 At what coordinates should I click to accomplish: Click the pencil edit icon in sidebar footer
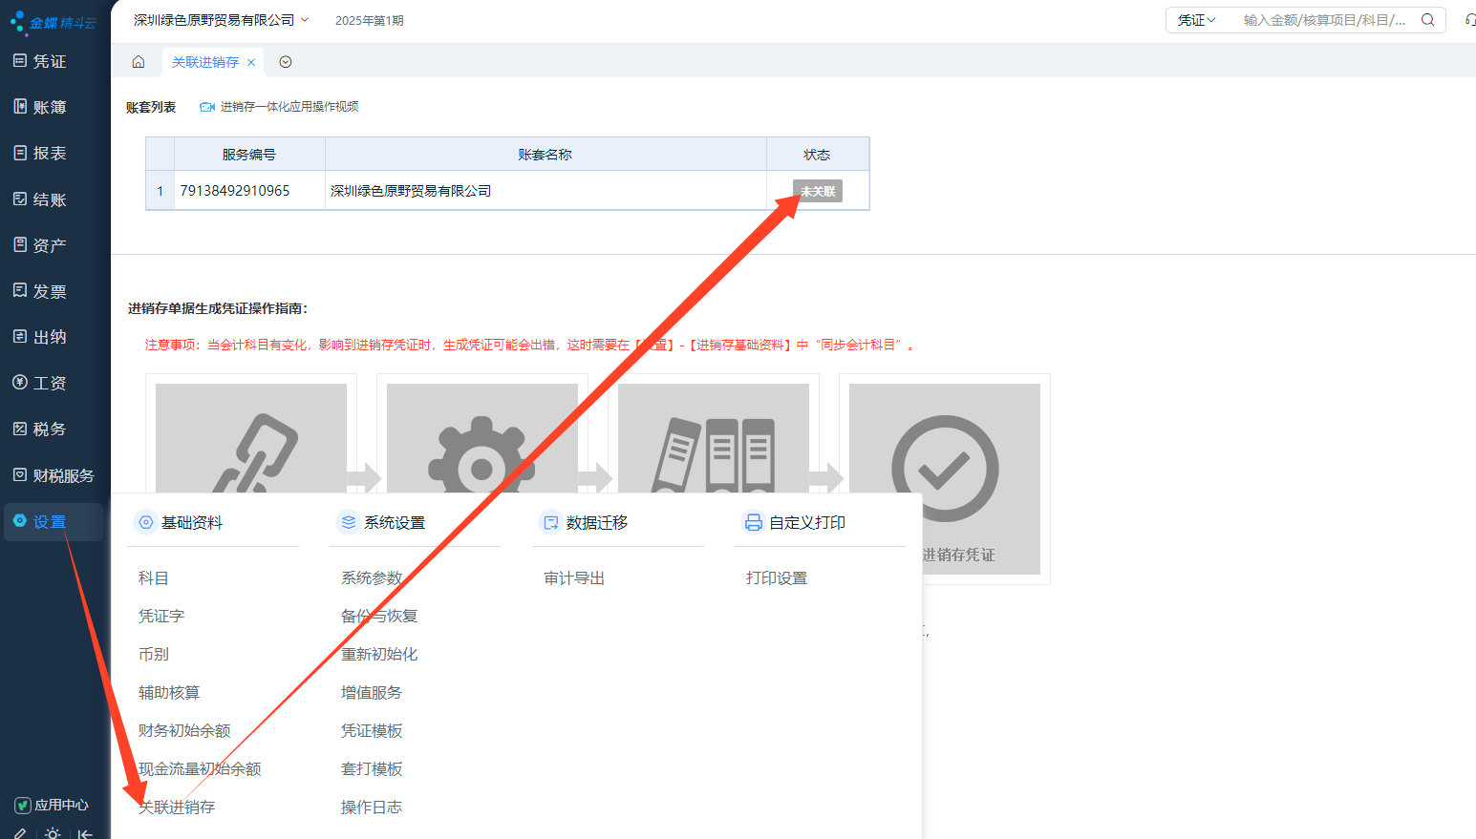(20, 833)
